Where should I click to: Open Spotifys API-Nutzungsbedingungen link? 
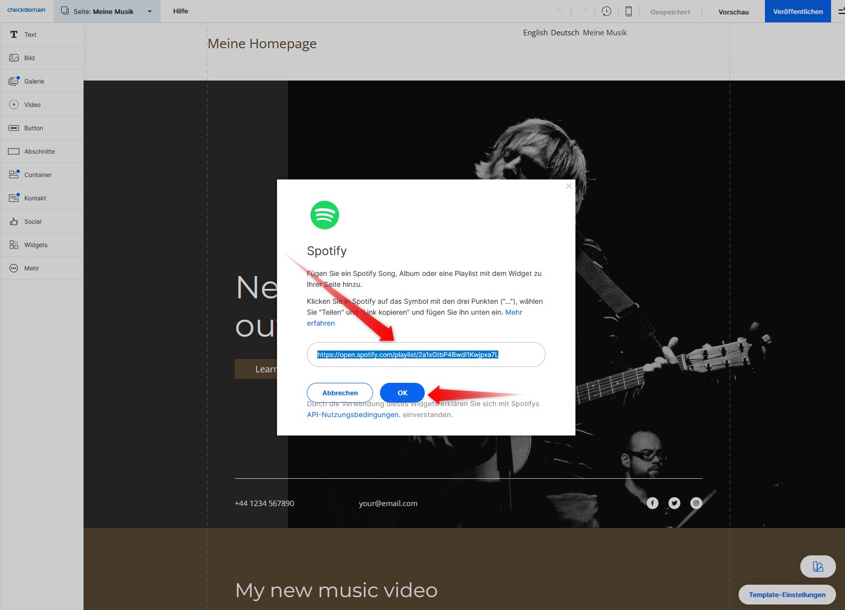tap(353, 414)
